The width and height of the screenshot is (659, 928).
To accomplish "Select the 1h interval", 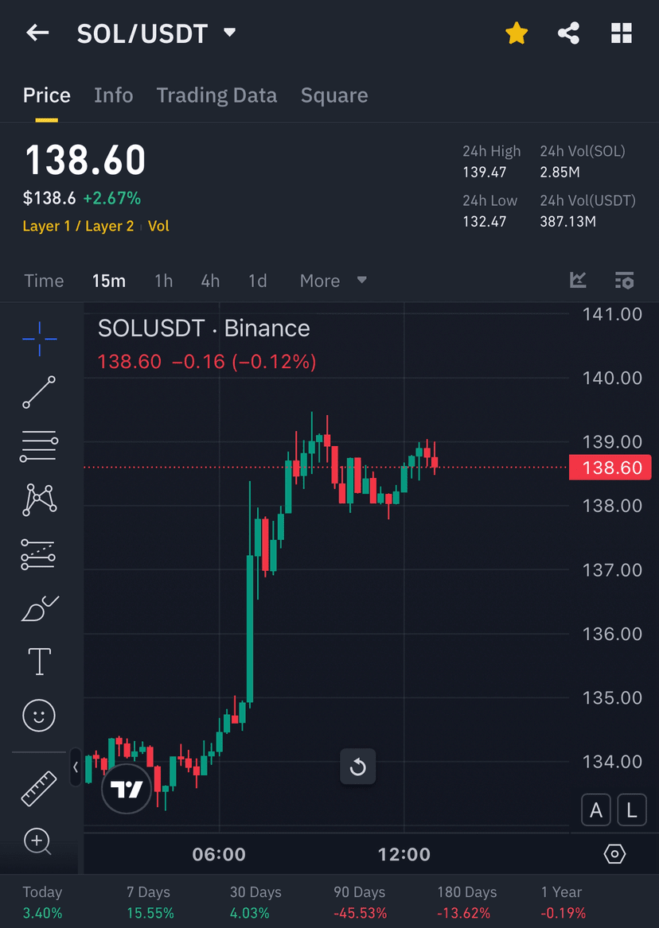I will [x=163, y=281].
